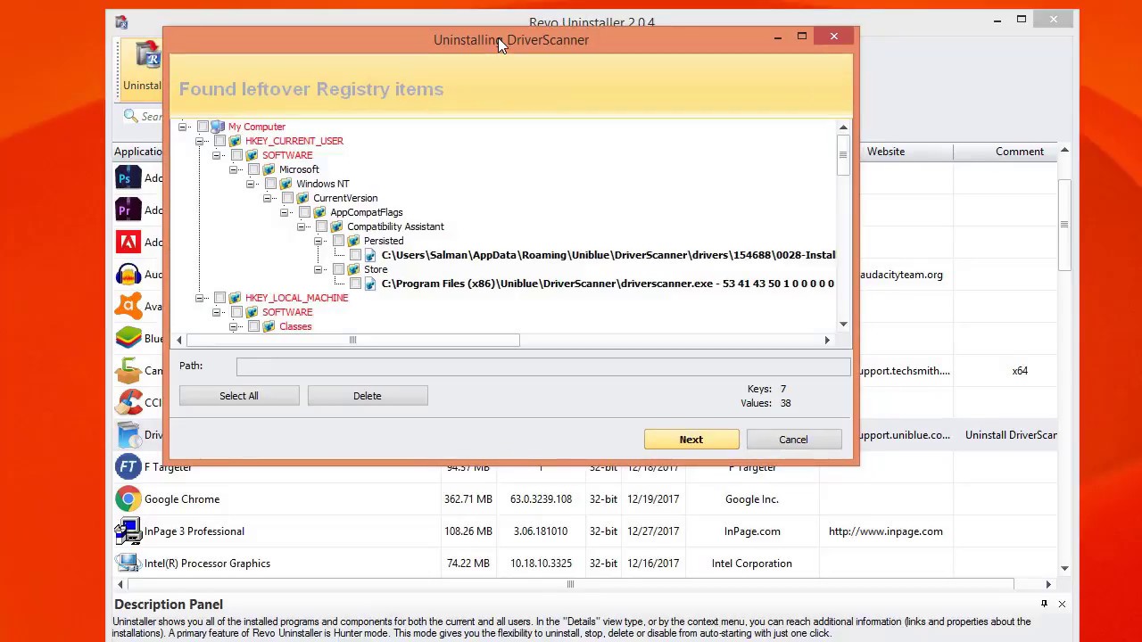Screen dimensions: 1142x642
Task: Click the registry icon beside HKEY_CURRENT_USER
Action: pyautogui.click(x=235, y=141)
